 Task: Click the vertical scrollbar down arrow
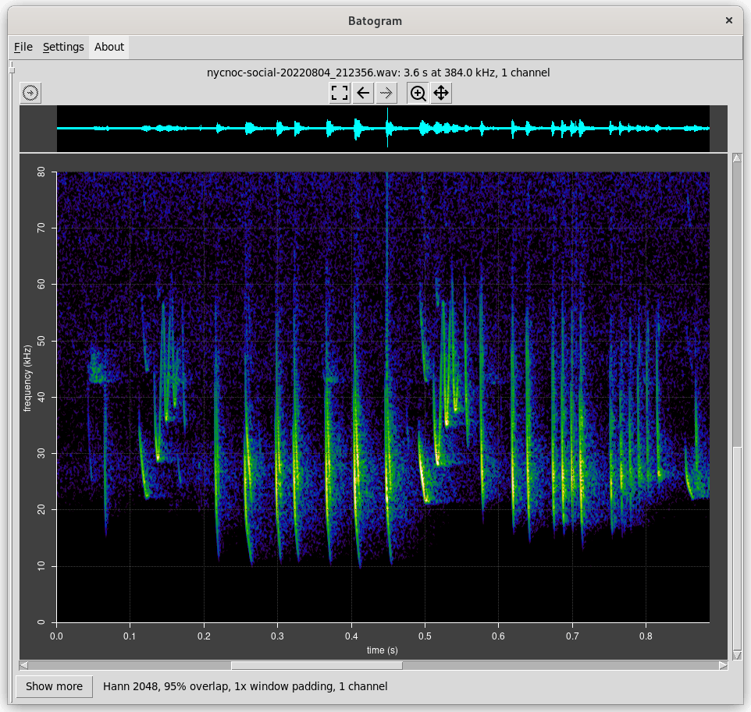(737, 654)
